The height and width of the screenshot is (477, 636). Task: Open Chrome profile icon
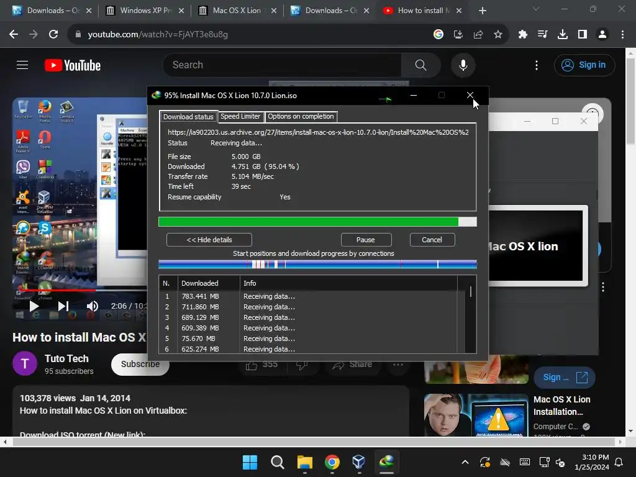pos(602,35)
